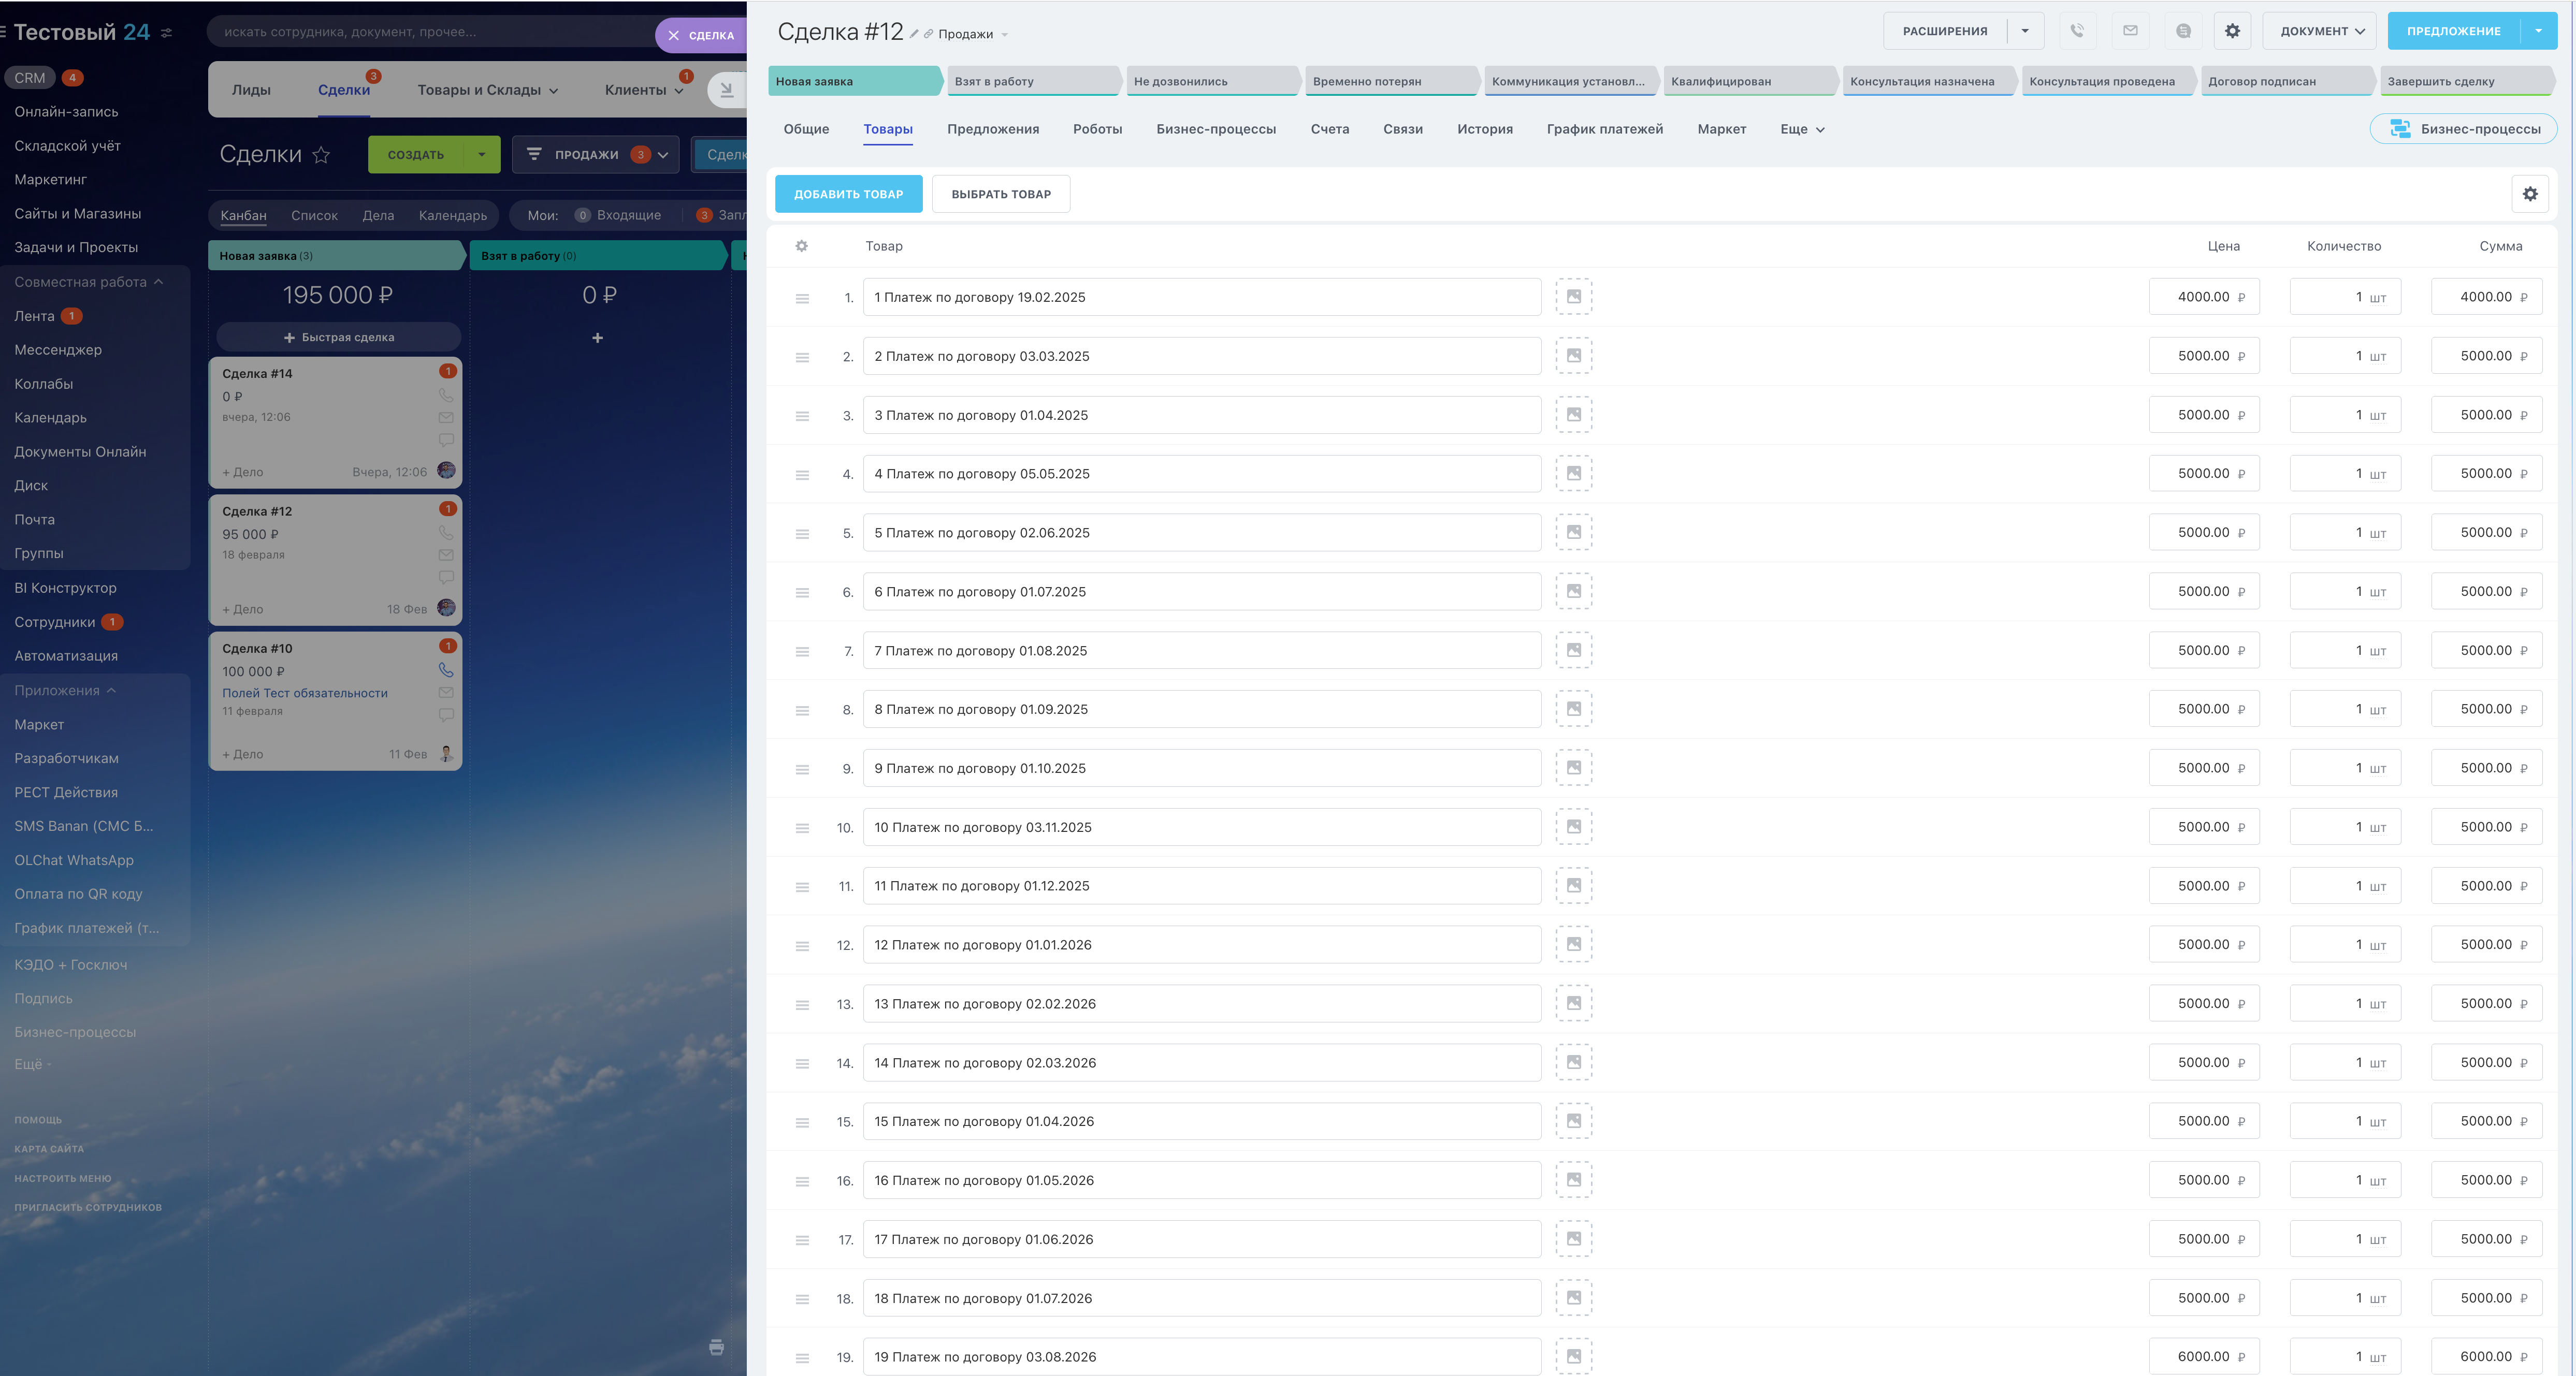Expand the Еще tab menu

pyautogui.click(x=1802, y=129)
